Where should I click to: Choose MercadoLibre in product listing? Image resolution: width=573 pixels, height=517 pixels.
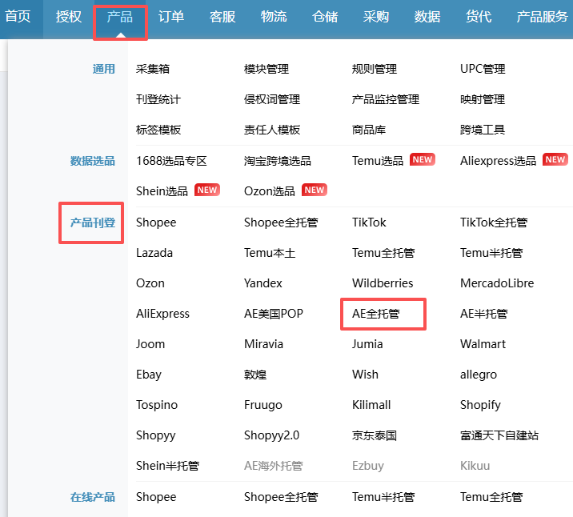click(x=496, y=283)
